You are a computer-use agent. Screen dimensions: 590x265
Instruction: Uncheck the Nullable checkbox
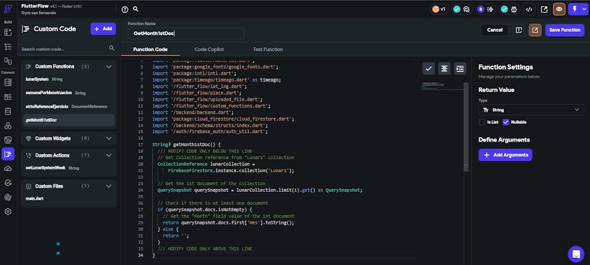(506, 122)
